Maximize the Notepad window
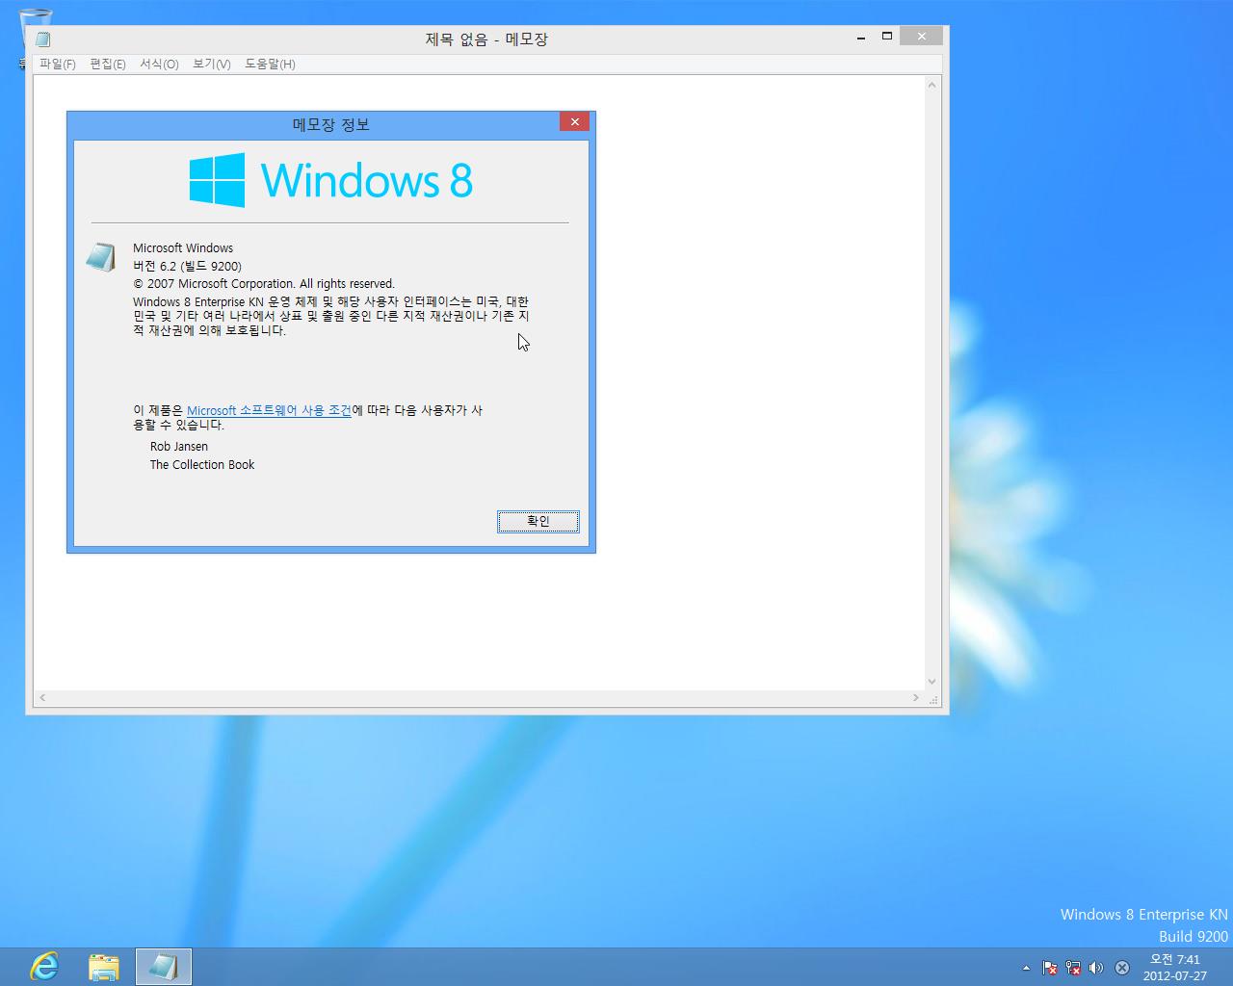Image resolution: width=1233 pixels, height=986 pixels. pyautogui.click(x=887, y=37)
